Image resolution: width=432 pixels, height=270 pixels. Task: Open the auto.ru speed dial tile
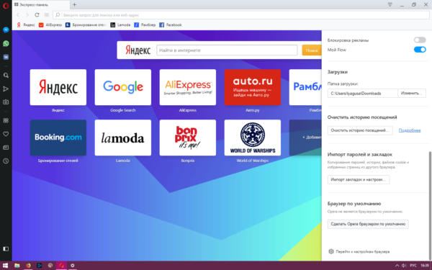253,87
